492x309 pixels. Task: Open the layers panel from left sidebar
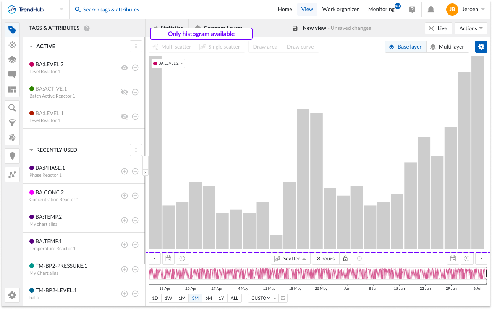(12, 60)
